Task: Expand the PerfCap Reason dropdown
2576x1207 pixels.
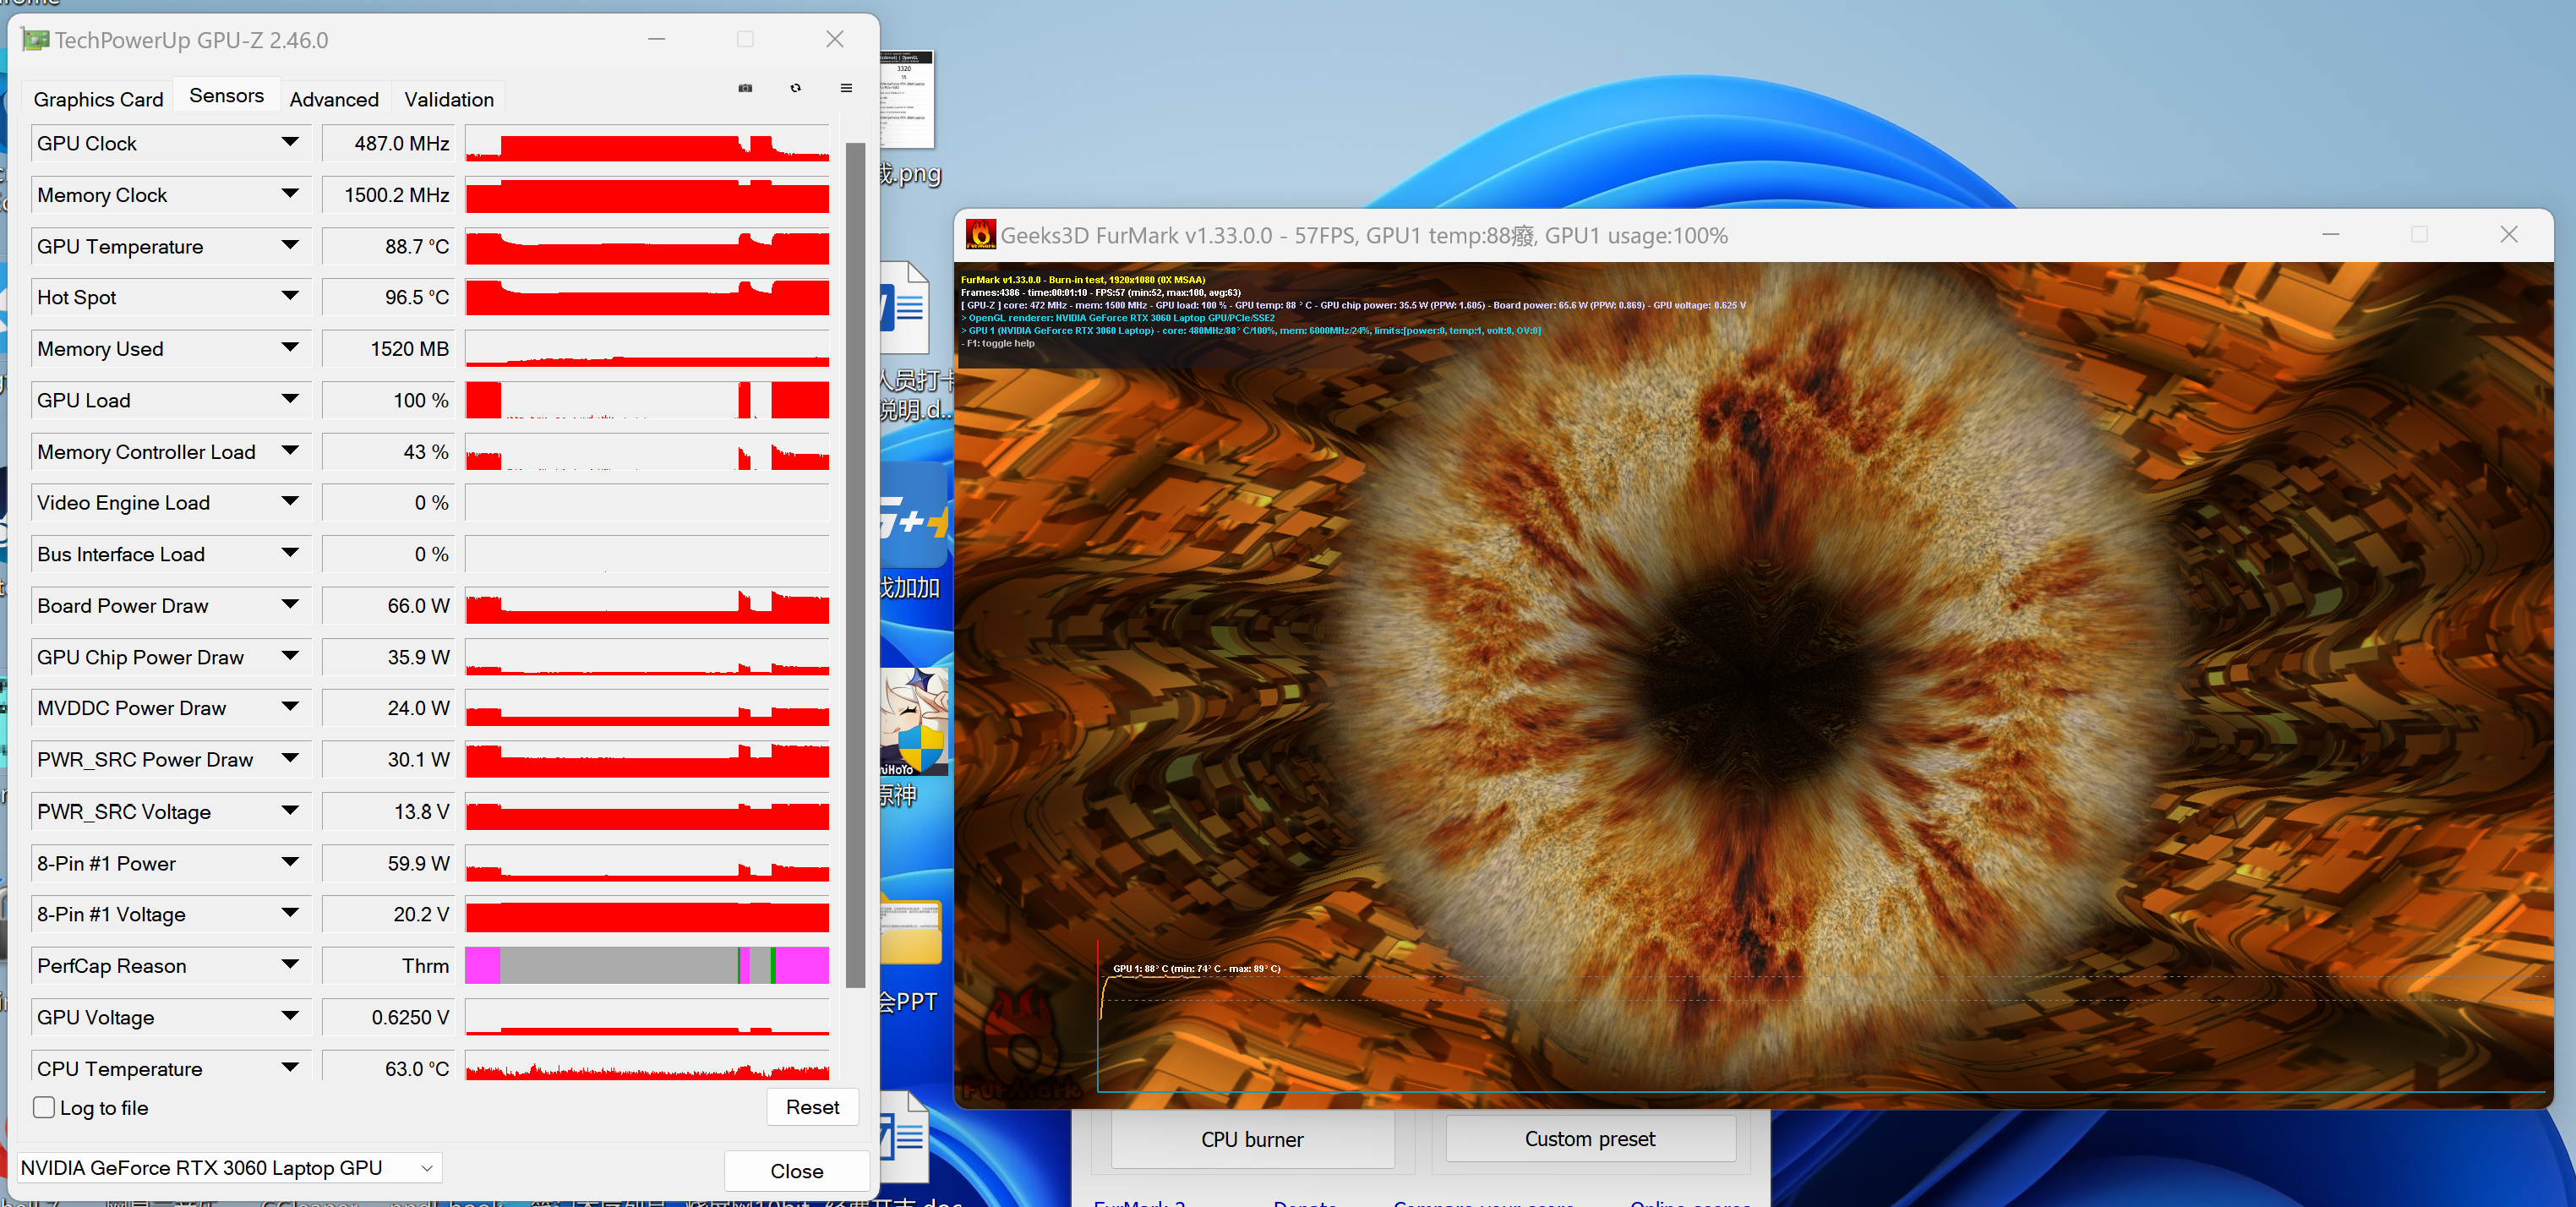Action: tap(290, 965)
